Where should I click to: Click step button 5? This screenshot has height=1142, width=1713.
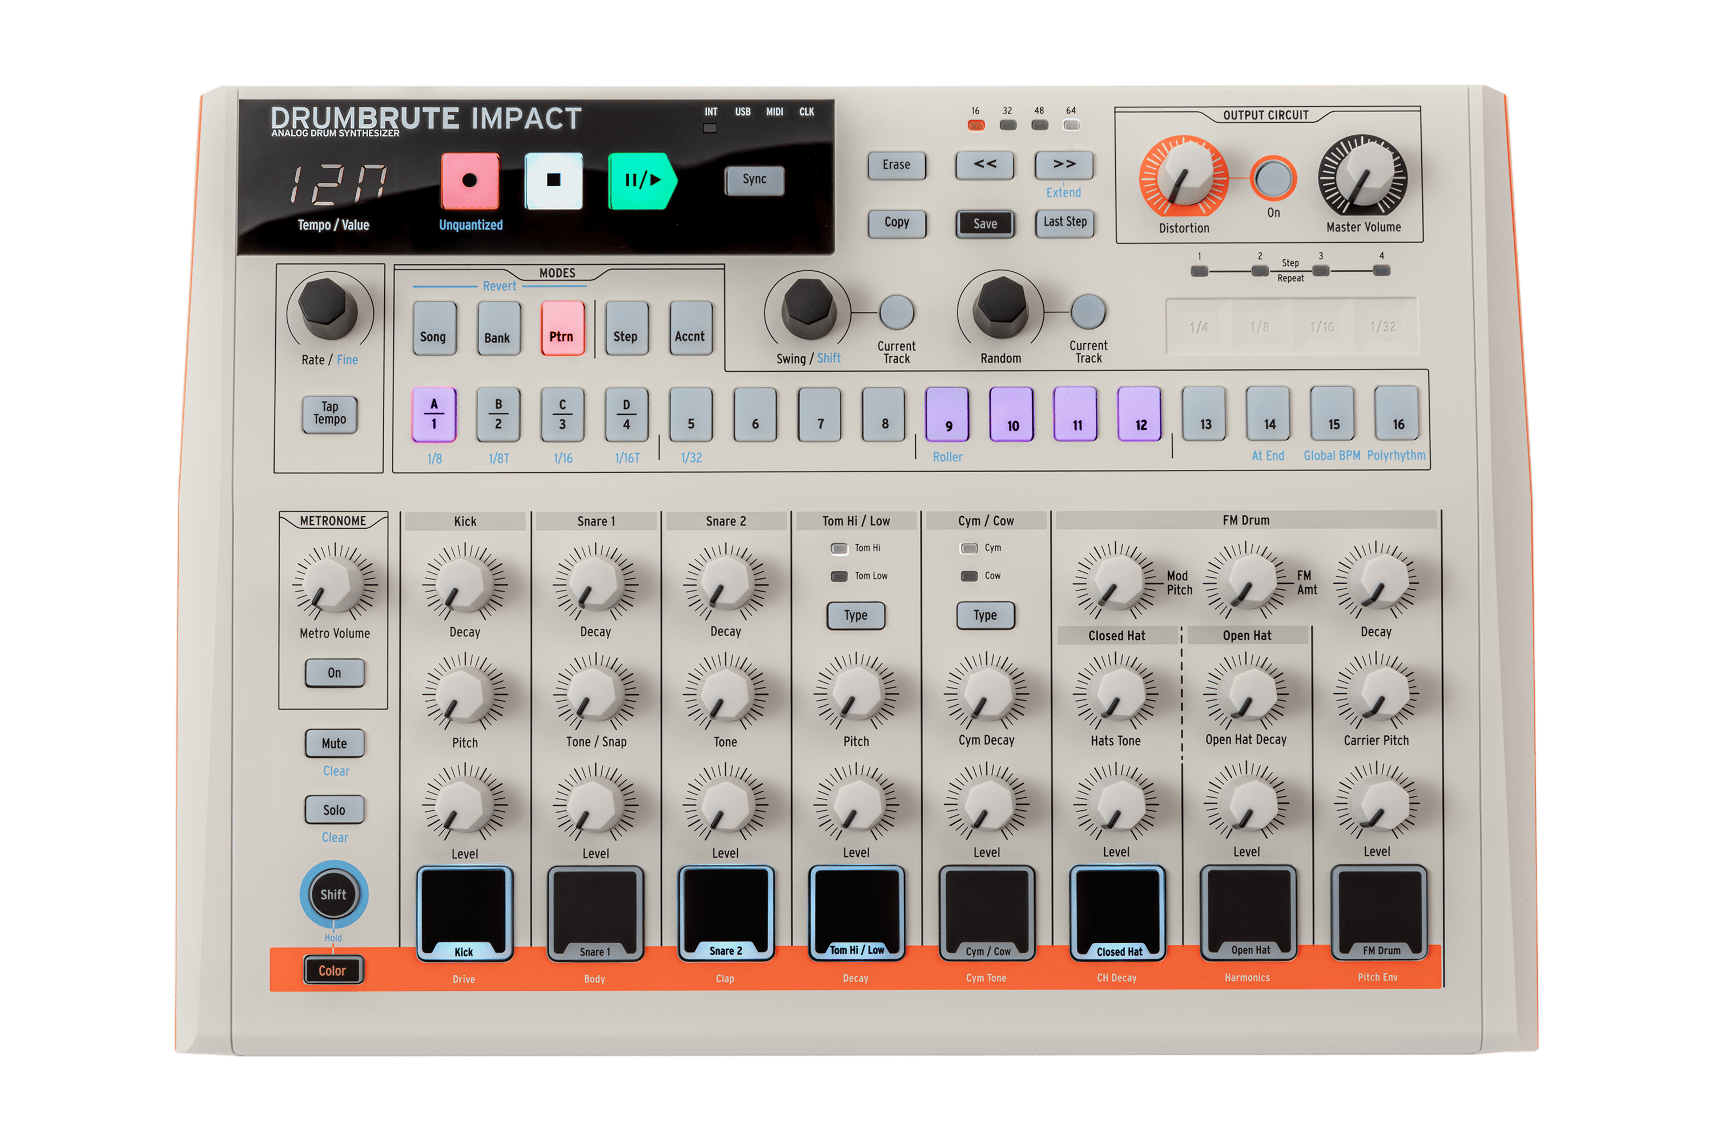tap(690, 415)
